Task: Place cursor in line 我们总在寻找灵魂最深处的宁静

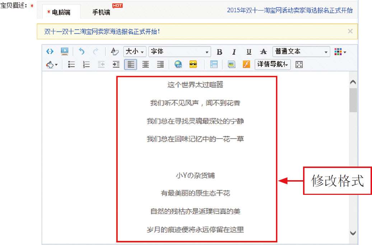Action: click(x=195, y=121)
